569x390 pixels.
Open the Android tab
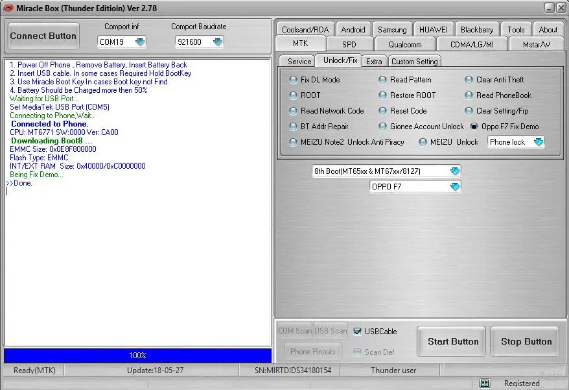pos(353,29)
